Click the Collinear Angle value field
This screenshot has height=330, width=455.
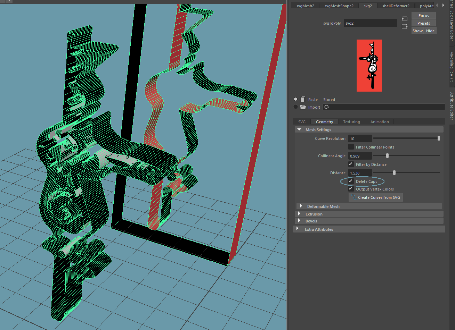[360, 156]
